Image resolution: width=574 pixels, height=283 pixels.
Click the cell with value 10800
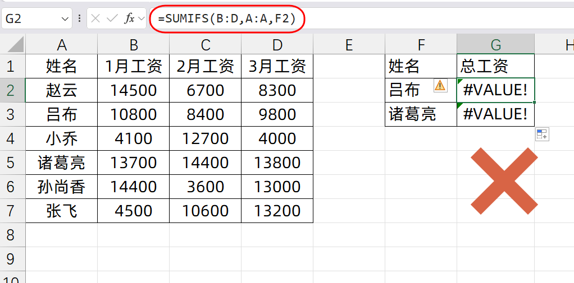tap(133, 114)
